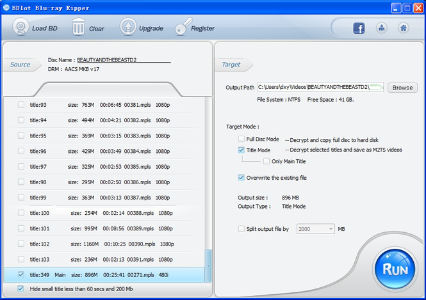The image size is (426, 300).
Task: Click the big blue RUN button
Action: [x=395, y=269]
